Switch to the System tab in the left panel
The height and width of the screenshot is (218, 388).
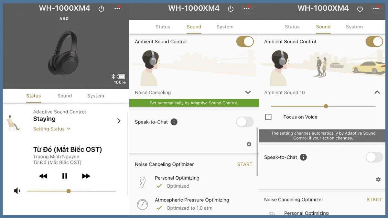click(96, 96)
